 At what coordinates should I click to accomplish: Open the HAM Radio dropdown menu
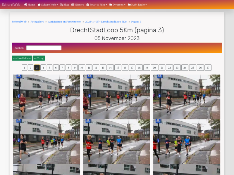pos(137,5)
